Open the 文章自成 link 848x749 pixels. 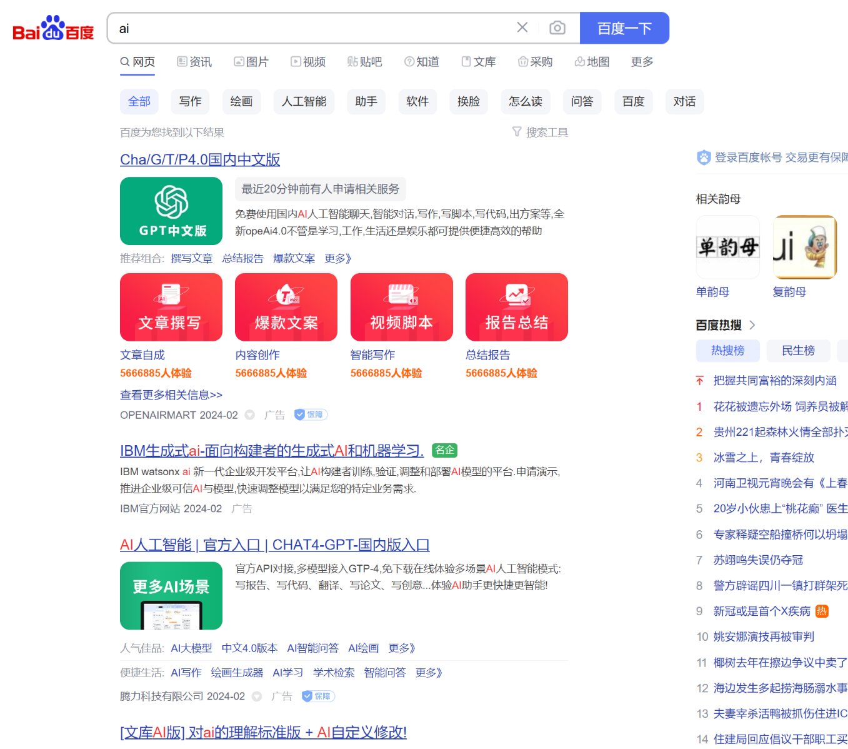[x=142, y=354]
